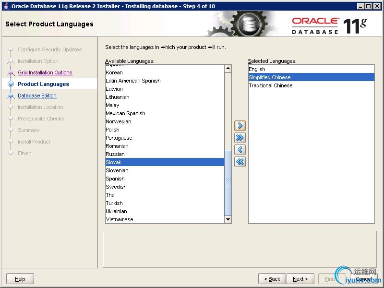384x288 pixels.
Task: Click scroll up arrow of Available Languages
Action: pos(228,69)
